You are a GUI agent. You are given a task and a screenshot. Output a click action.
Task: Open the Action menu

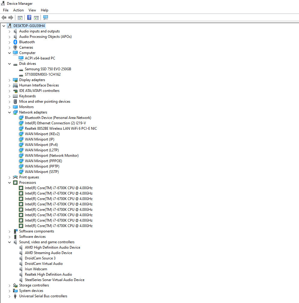(x=18, y=10)
